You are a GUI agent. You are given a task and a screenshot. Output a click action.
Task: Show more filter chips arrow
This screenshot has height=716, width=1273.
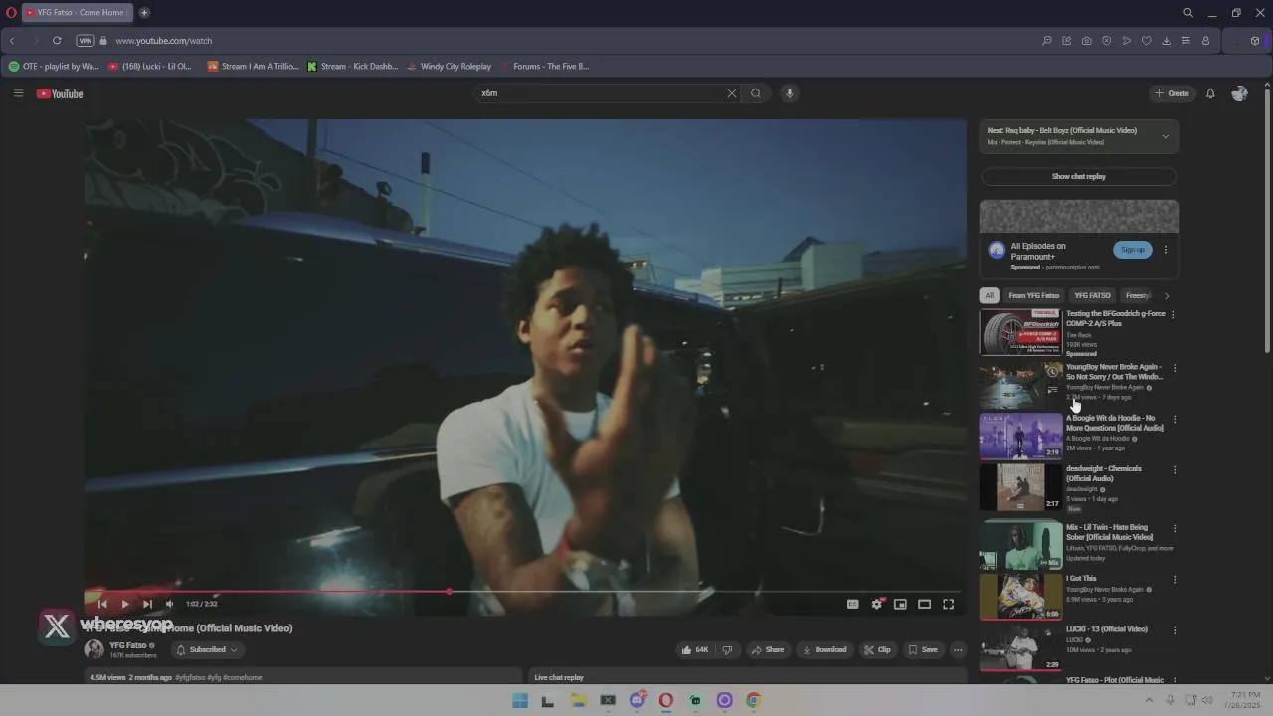click(x=1167, y=295)
